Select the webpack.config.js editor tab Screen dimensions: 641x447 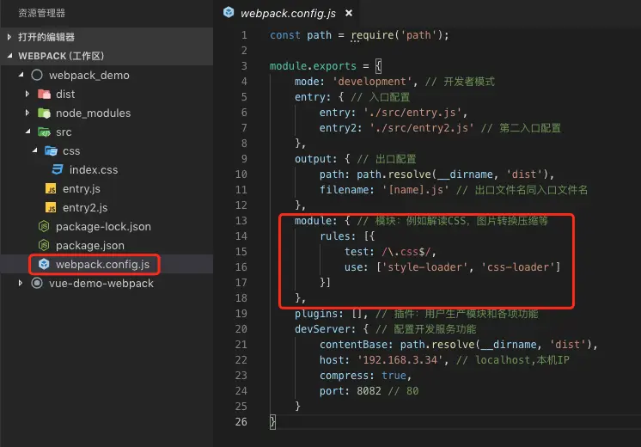coord(288,14)
